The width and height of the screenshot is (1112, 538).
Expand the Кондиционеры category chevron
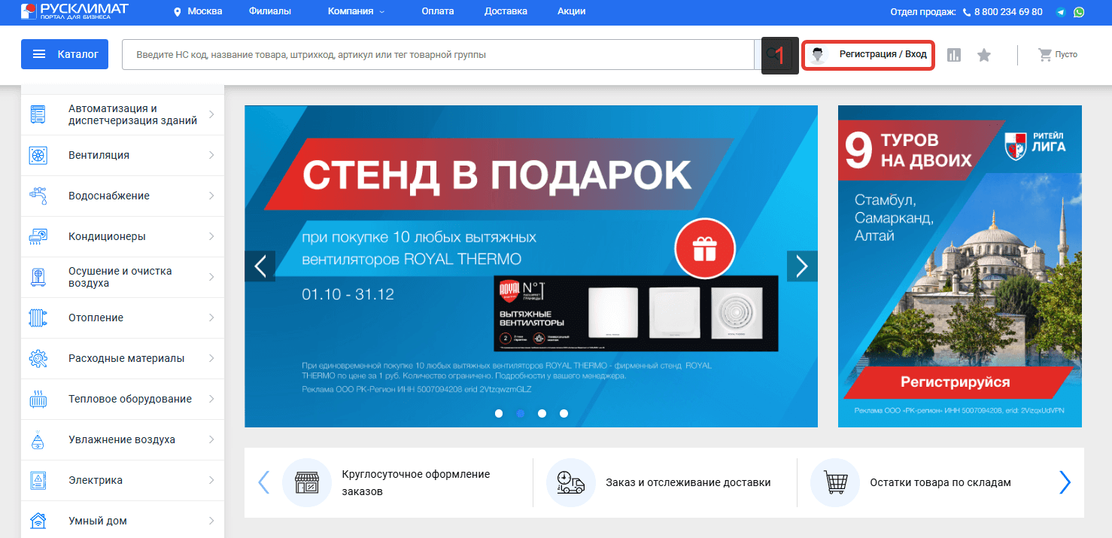click(x=211, y=236)
